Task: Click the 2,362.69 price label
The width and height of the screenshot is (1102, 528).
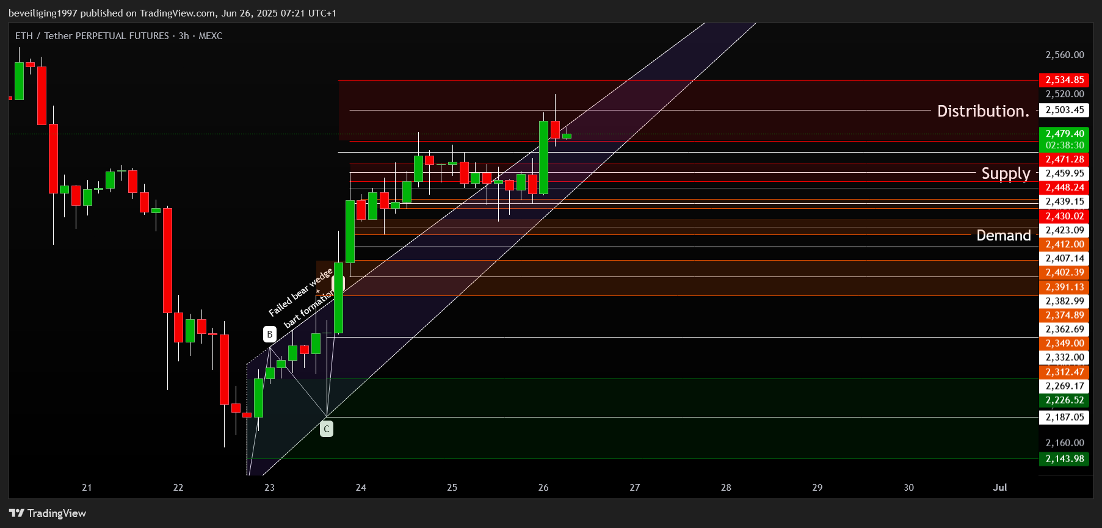Action: [1064, 329]
